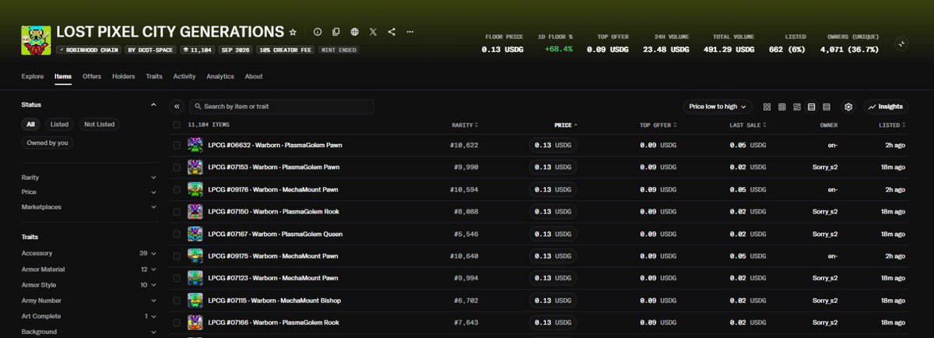Switch to the Activity tab
This screenshot has width=934, height=338.
184,76
